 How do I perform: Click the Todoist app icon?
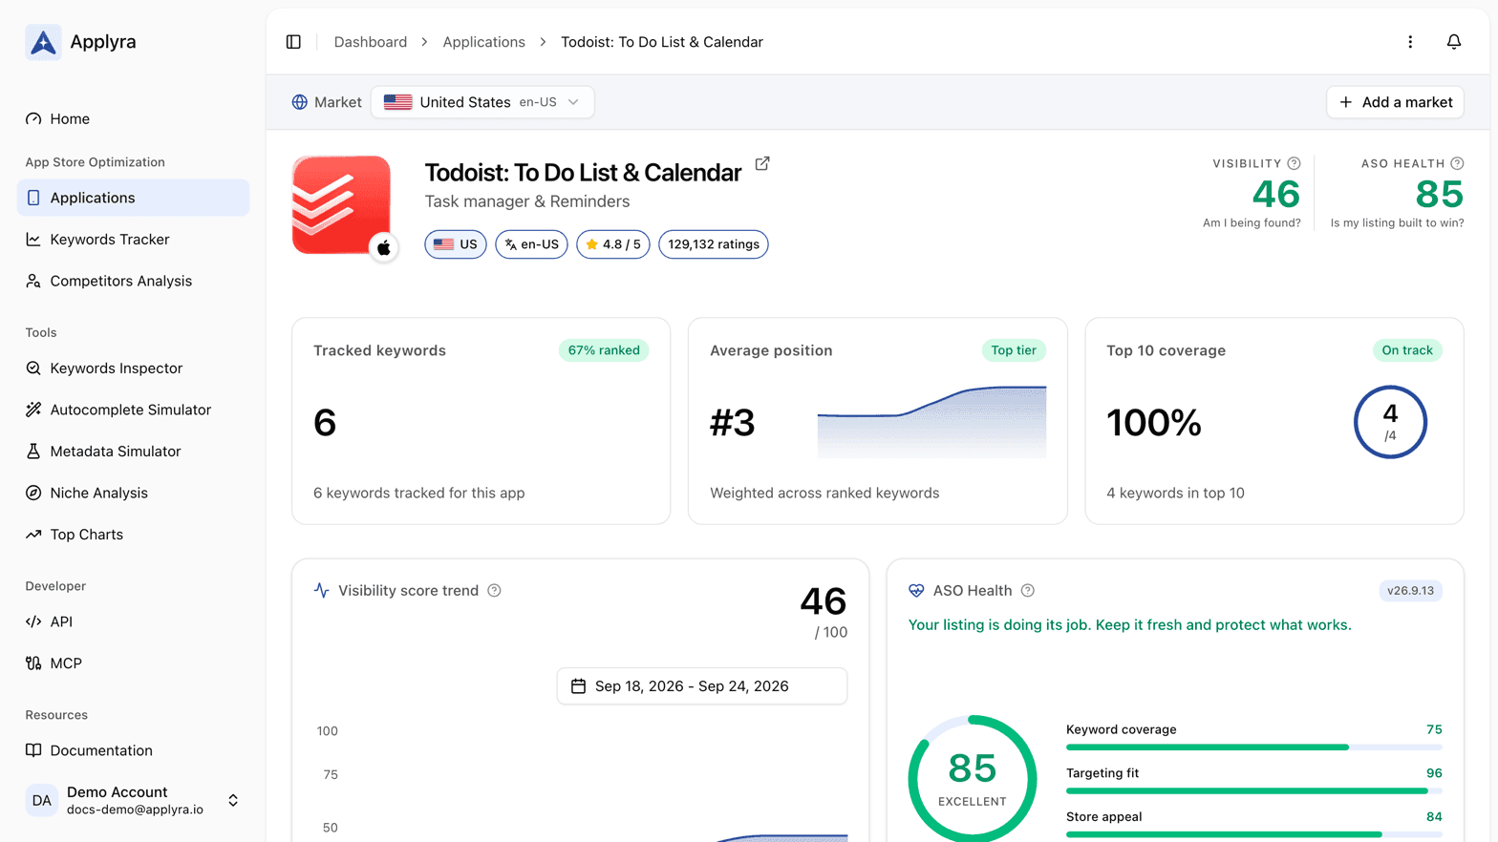(x=341, y=204)
